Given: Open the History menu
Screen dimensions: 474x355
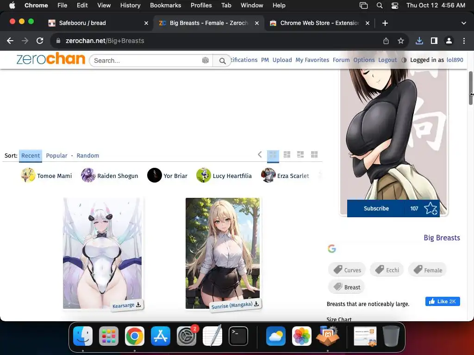Looking at the screenshot, I should (x=130, y=5).
